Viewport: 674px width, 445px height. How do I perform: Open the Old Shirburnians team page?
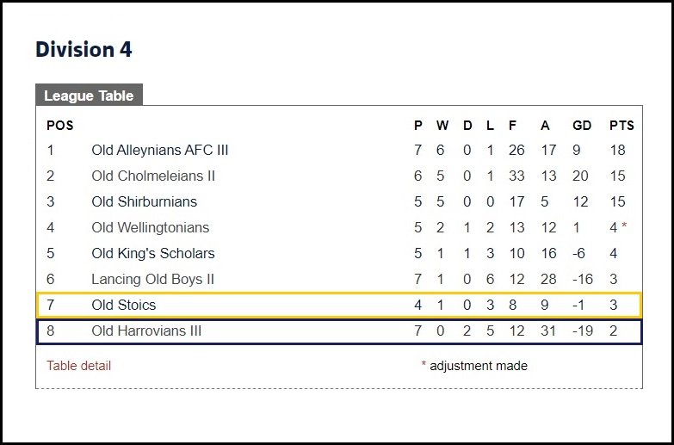click(x=144, y=201)
